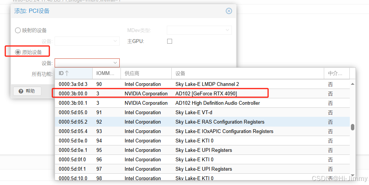The width and height of the screenshot is (369, 185).
Task: Tick the 主GPU checkbox
Action: coord(169,41)
